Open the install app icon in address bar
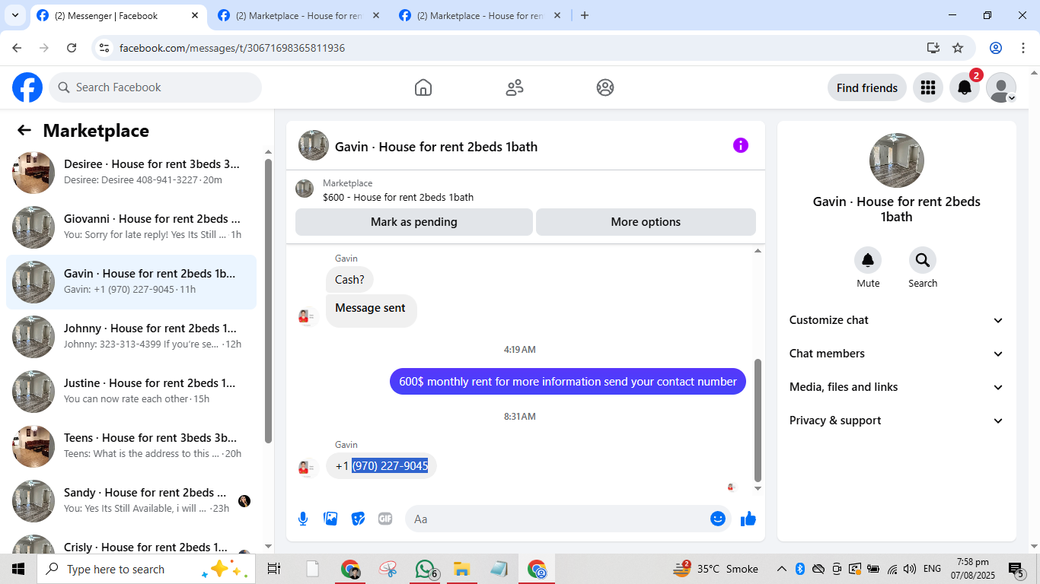This screenshot has width=1040, height=584. click(933, 48)
